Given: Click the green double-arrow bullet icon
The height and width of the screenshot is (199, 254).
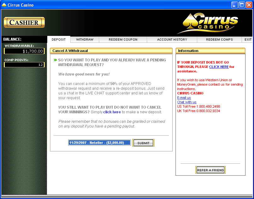Looking at the screenshot, I should pyautogui.click(x=55, y=60).
